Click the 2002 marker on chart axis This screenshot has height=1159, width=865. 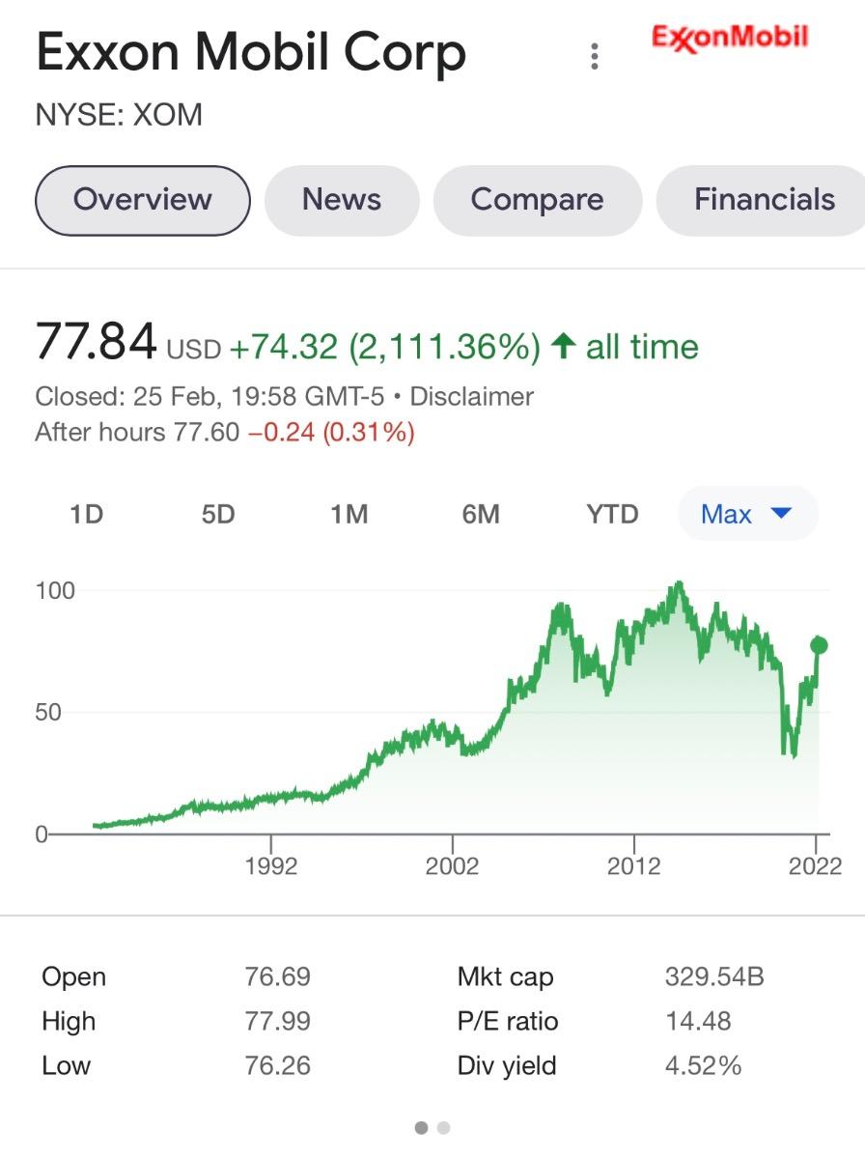(452, 864)
